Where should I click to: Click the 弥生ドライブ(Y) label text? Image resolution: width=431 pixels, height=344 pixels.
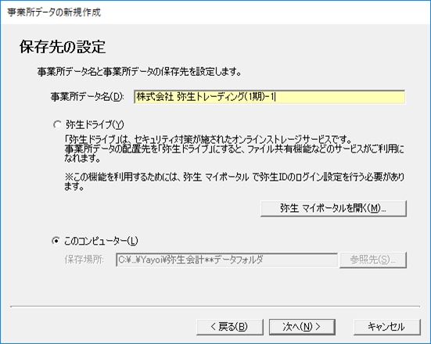coord(95,125)
